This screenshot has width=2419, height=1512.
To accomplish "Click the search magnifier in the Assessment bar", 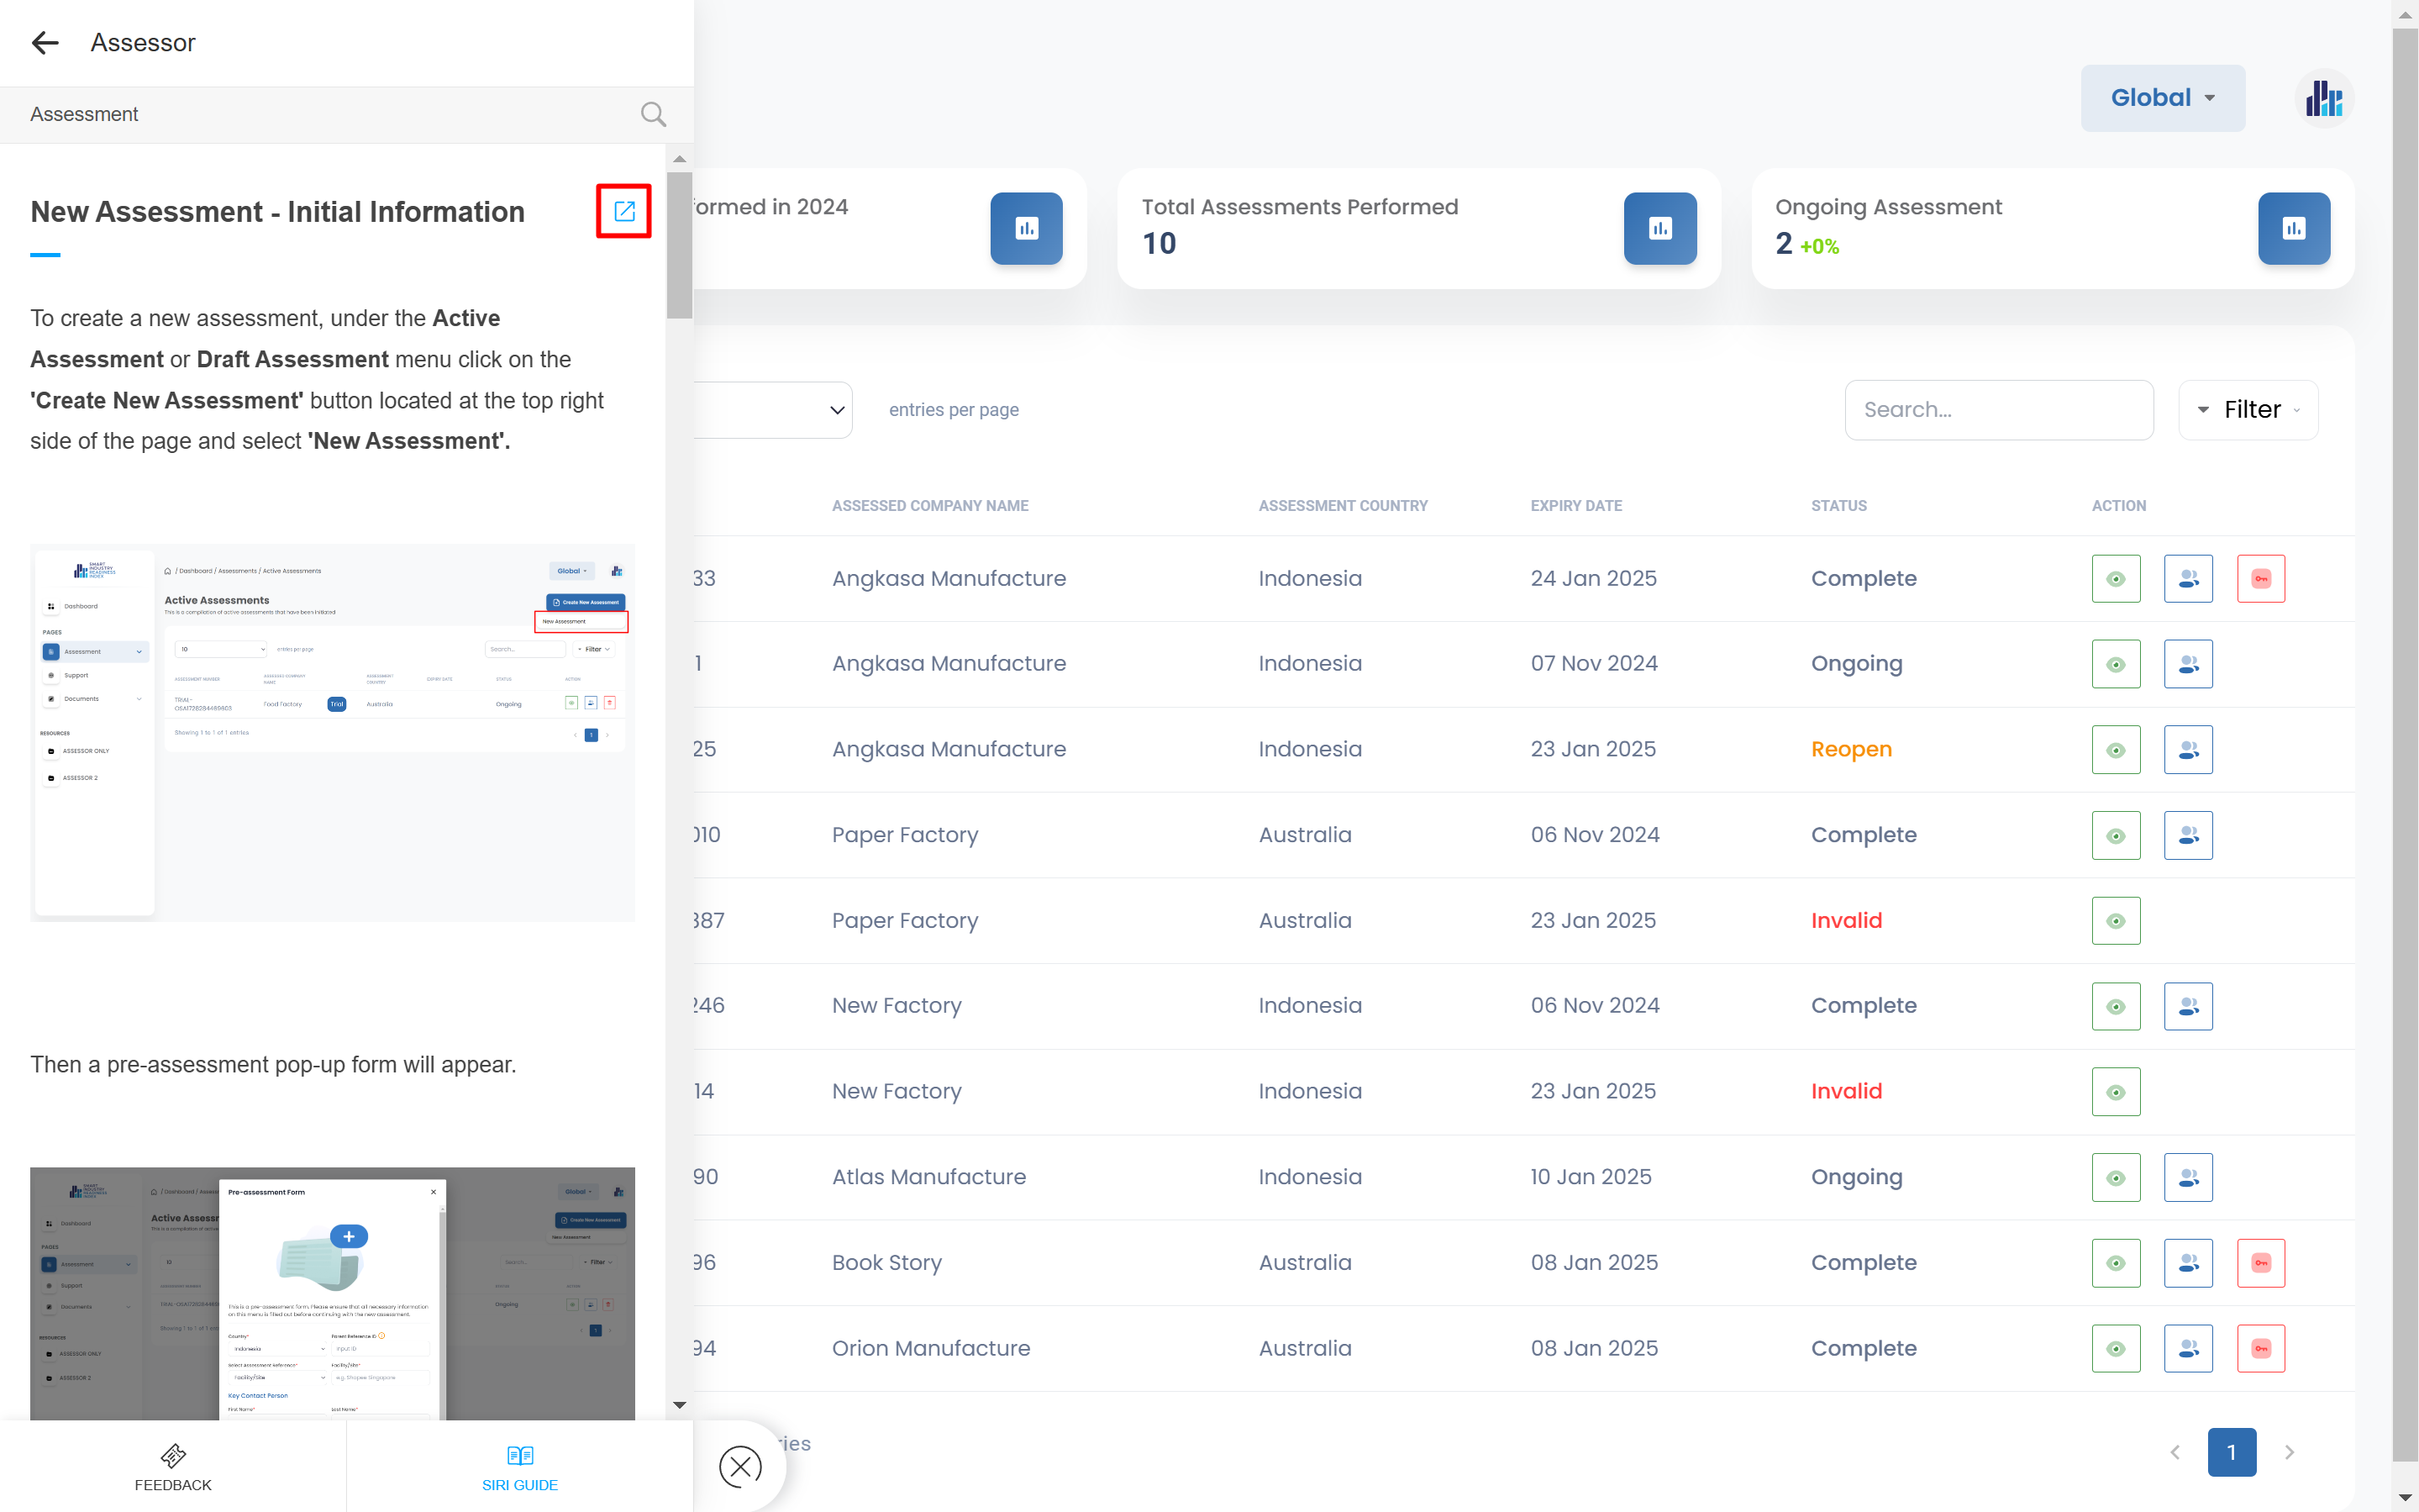I will tap(653, 114).
